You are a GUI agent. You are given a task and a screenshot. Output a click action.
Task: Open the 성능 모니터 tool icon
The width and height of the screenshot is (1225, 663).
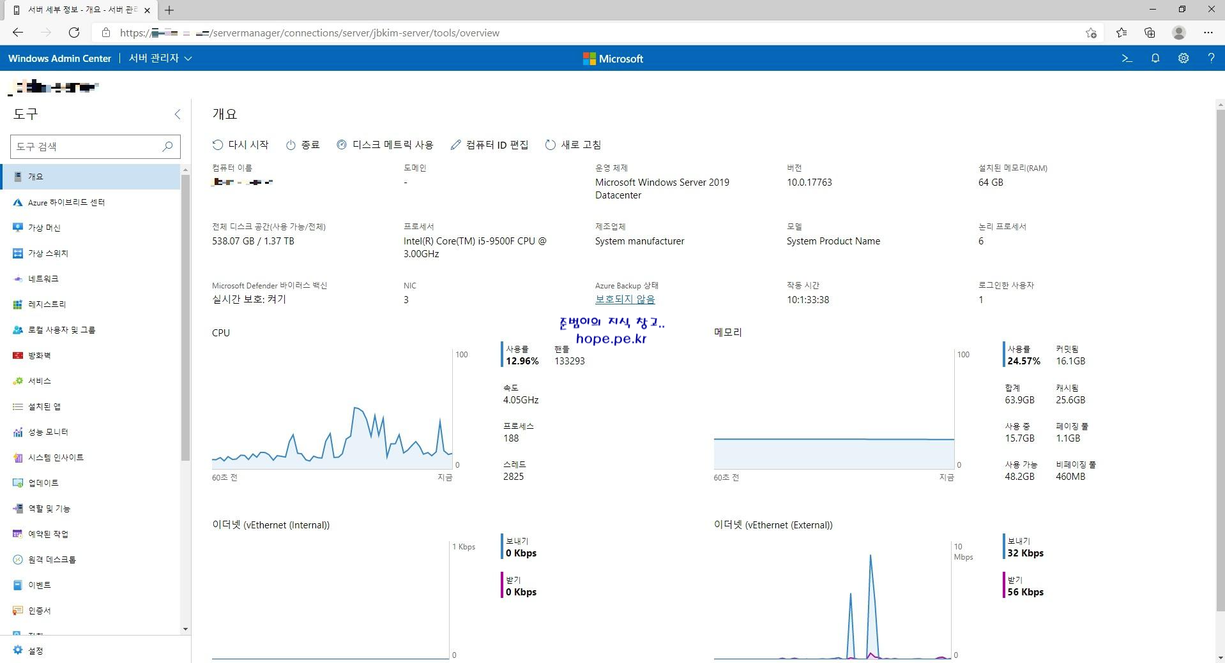point(18,432)
